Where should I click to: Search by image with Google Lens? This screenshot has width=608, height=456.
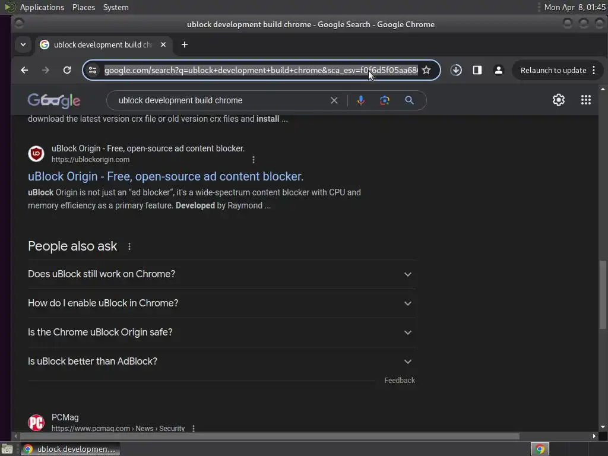tap(384, 100)
